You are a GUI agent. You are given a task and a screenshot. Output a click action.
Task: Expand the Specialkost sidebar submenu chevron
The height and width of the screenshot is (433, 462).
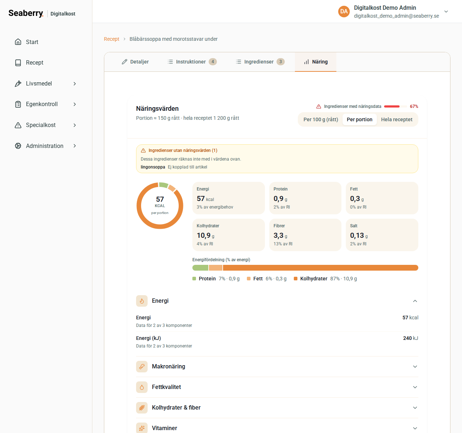coord(75,125)
